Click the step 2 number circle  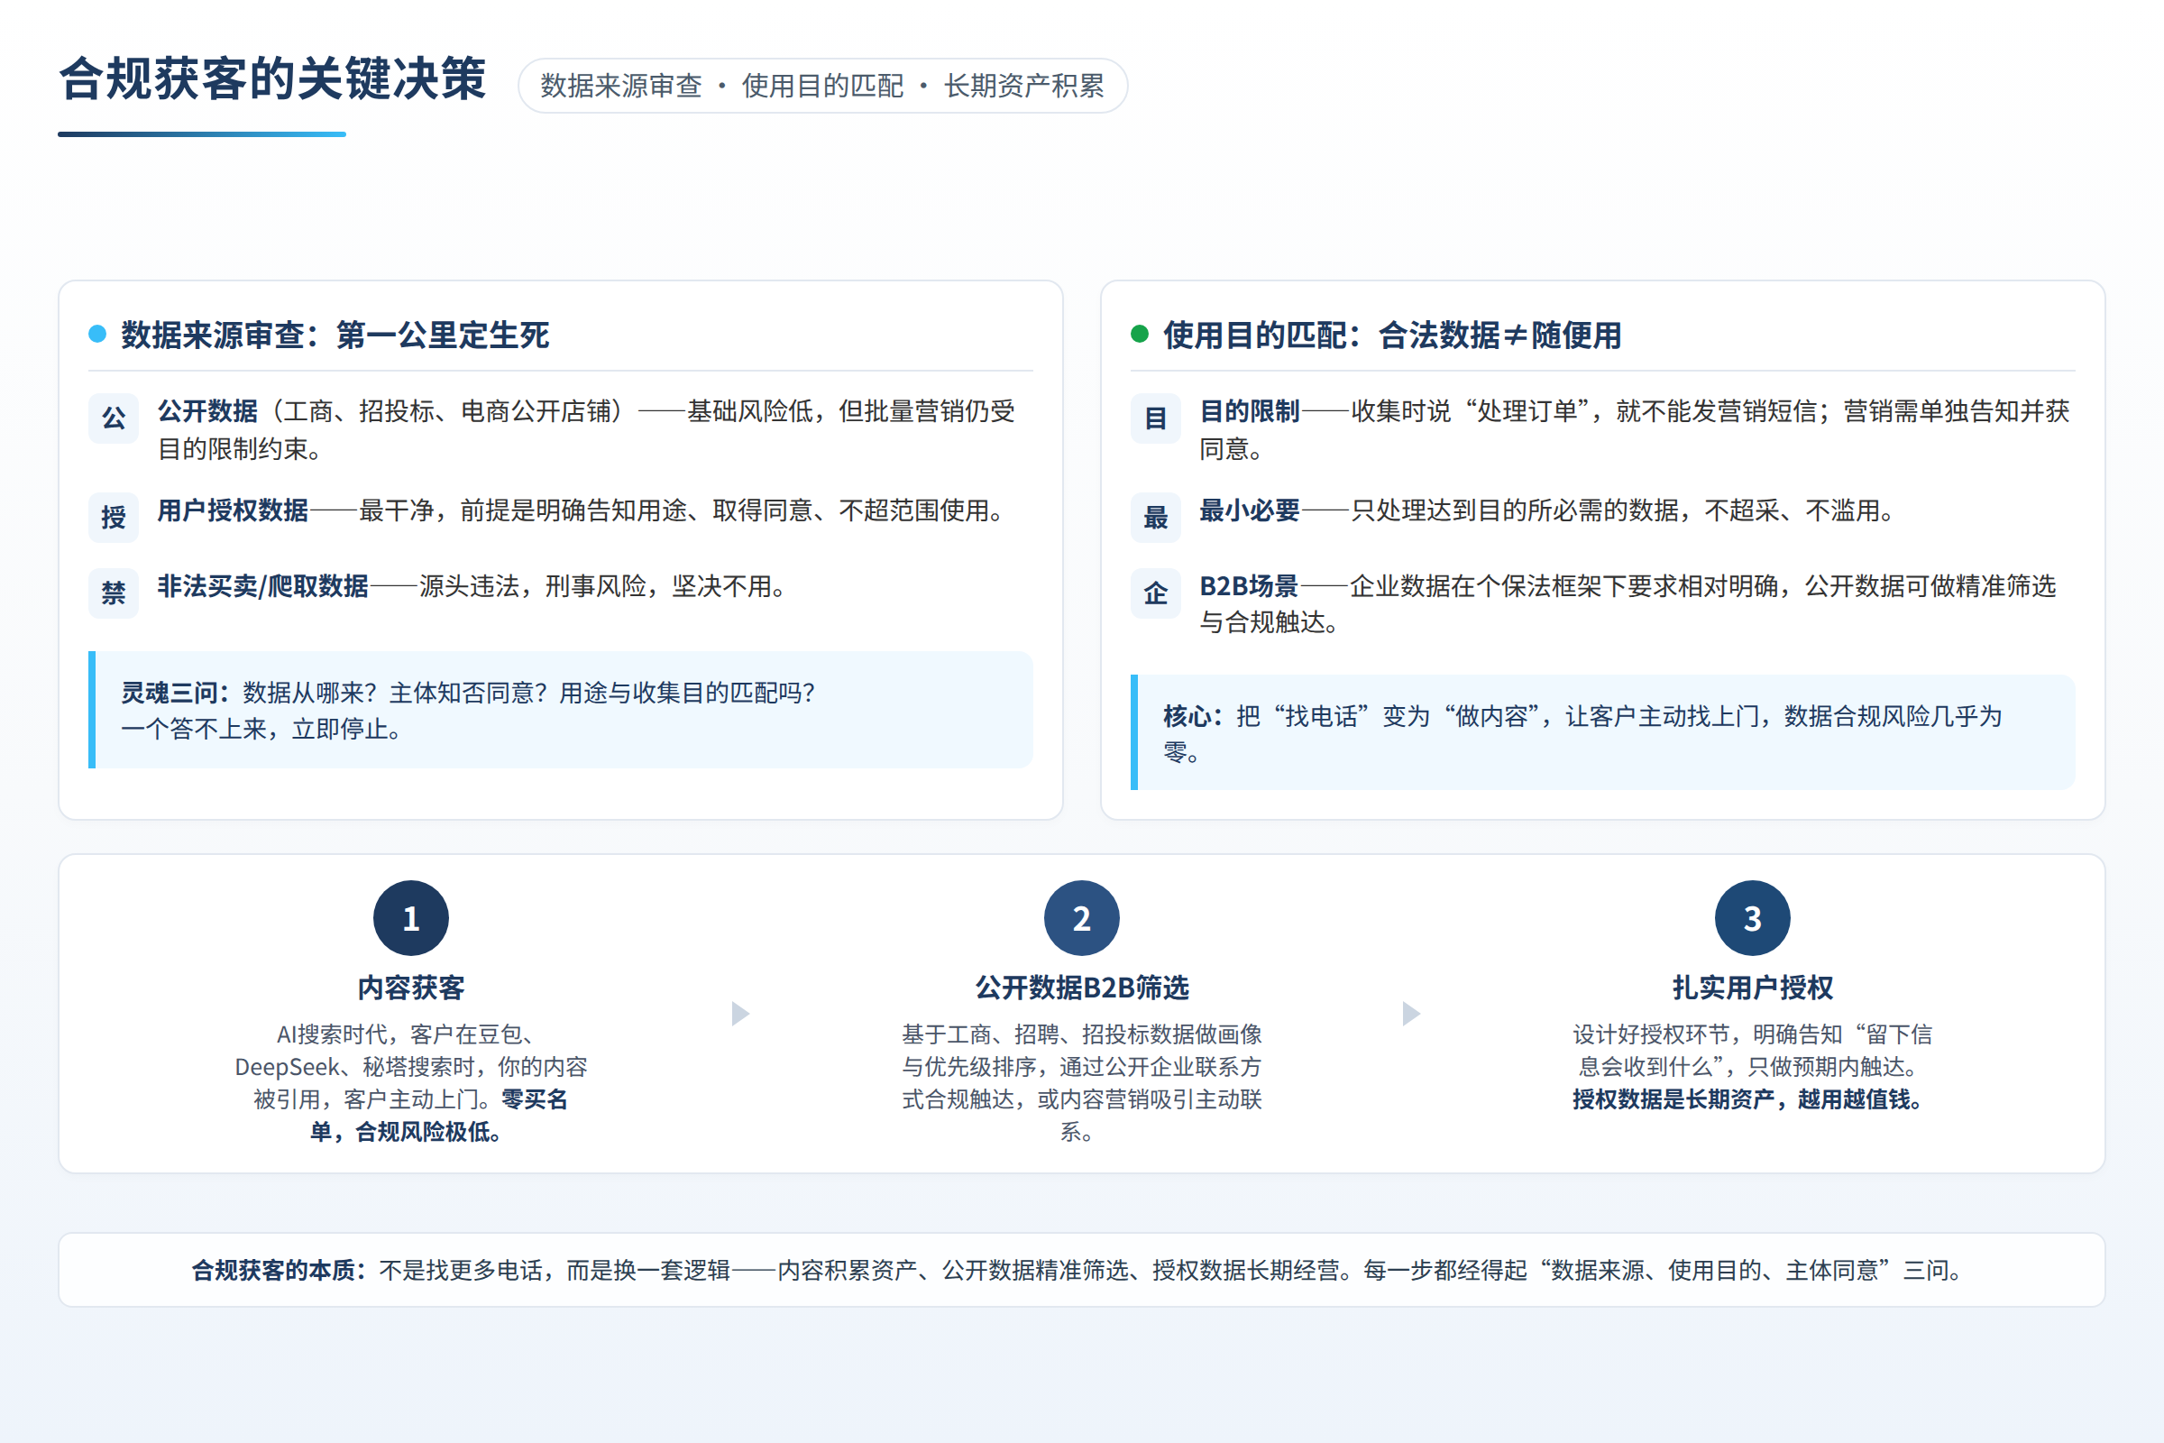click(x=1082, y=918)
